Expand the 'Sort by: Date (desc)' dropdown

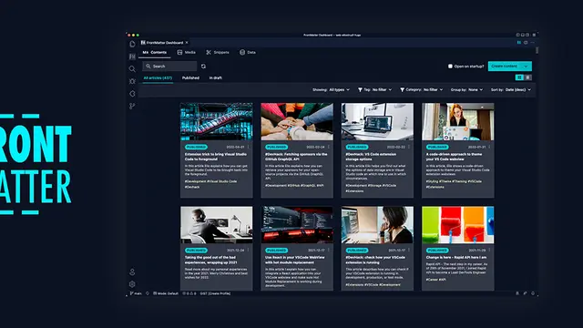(511, 89)
